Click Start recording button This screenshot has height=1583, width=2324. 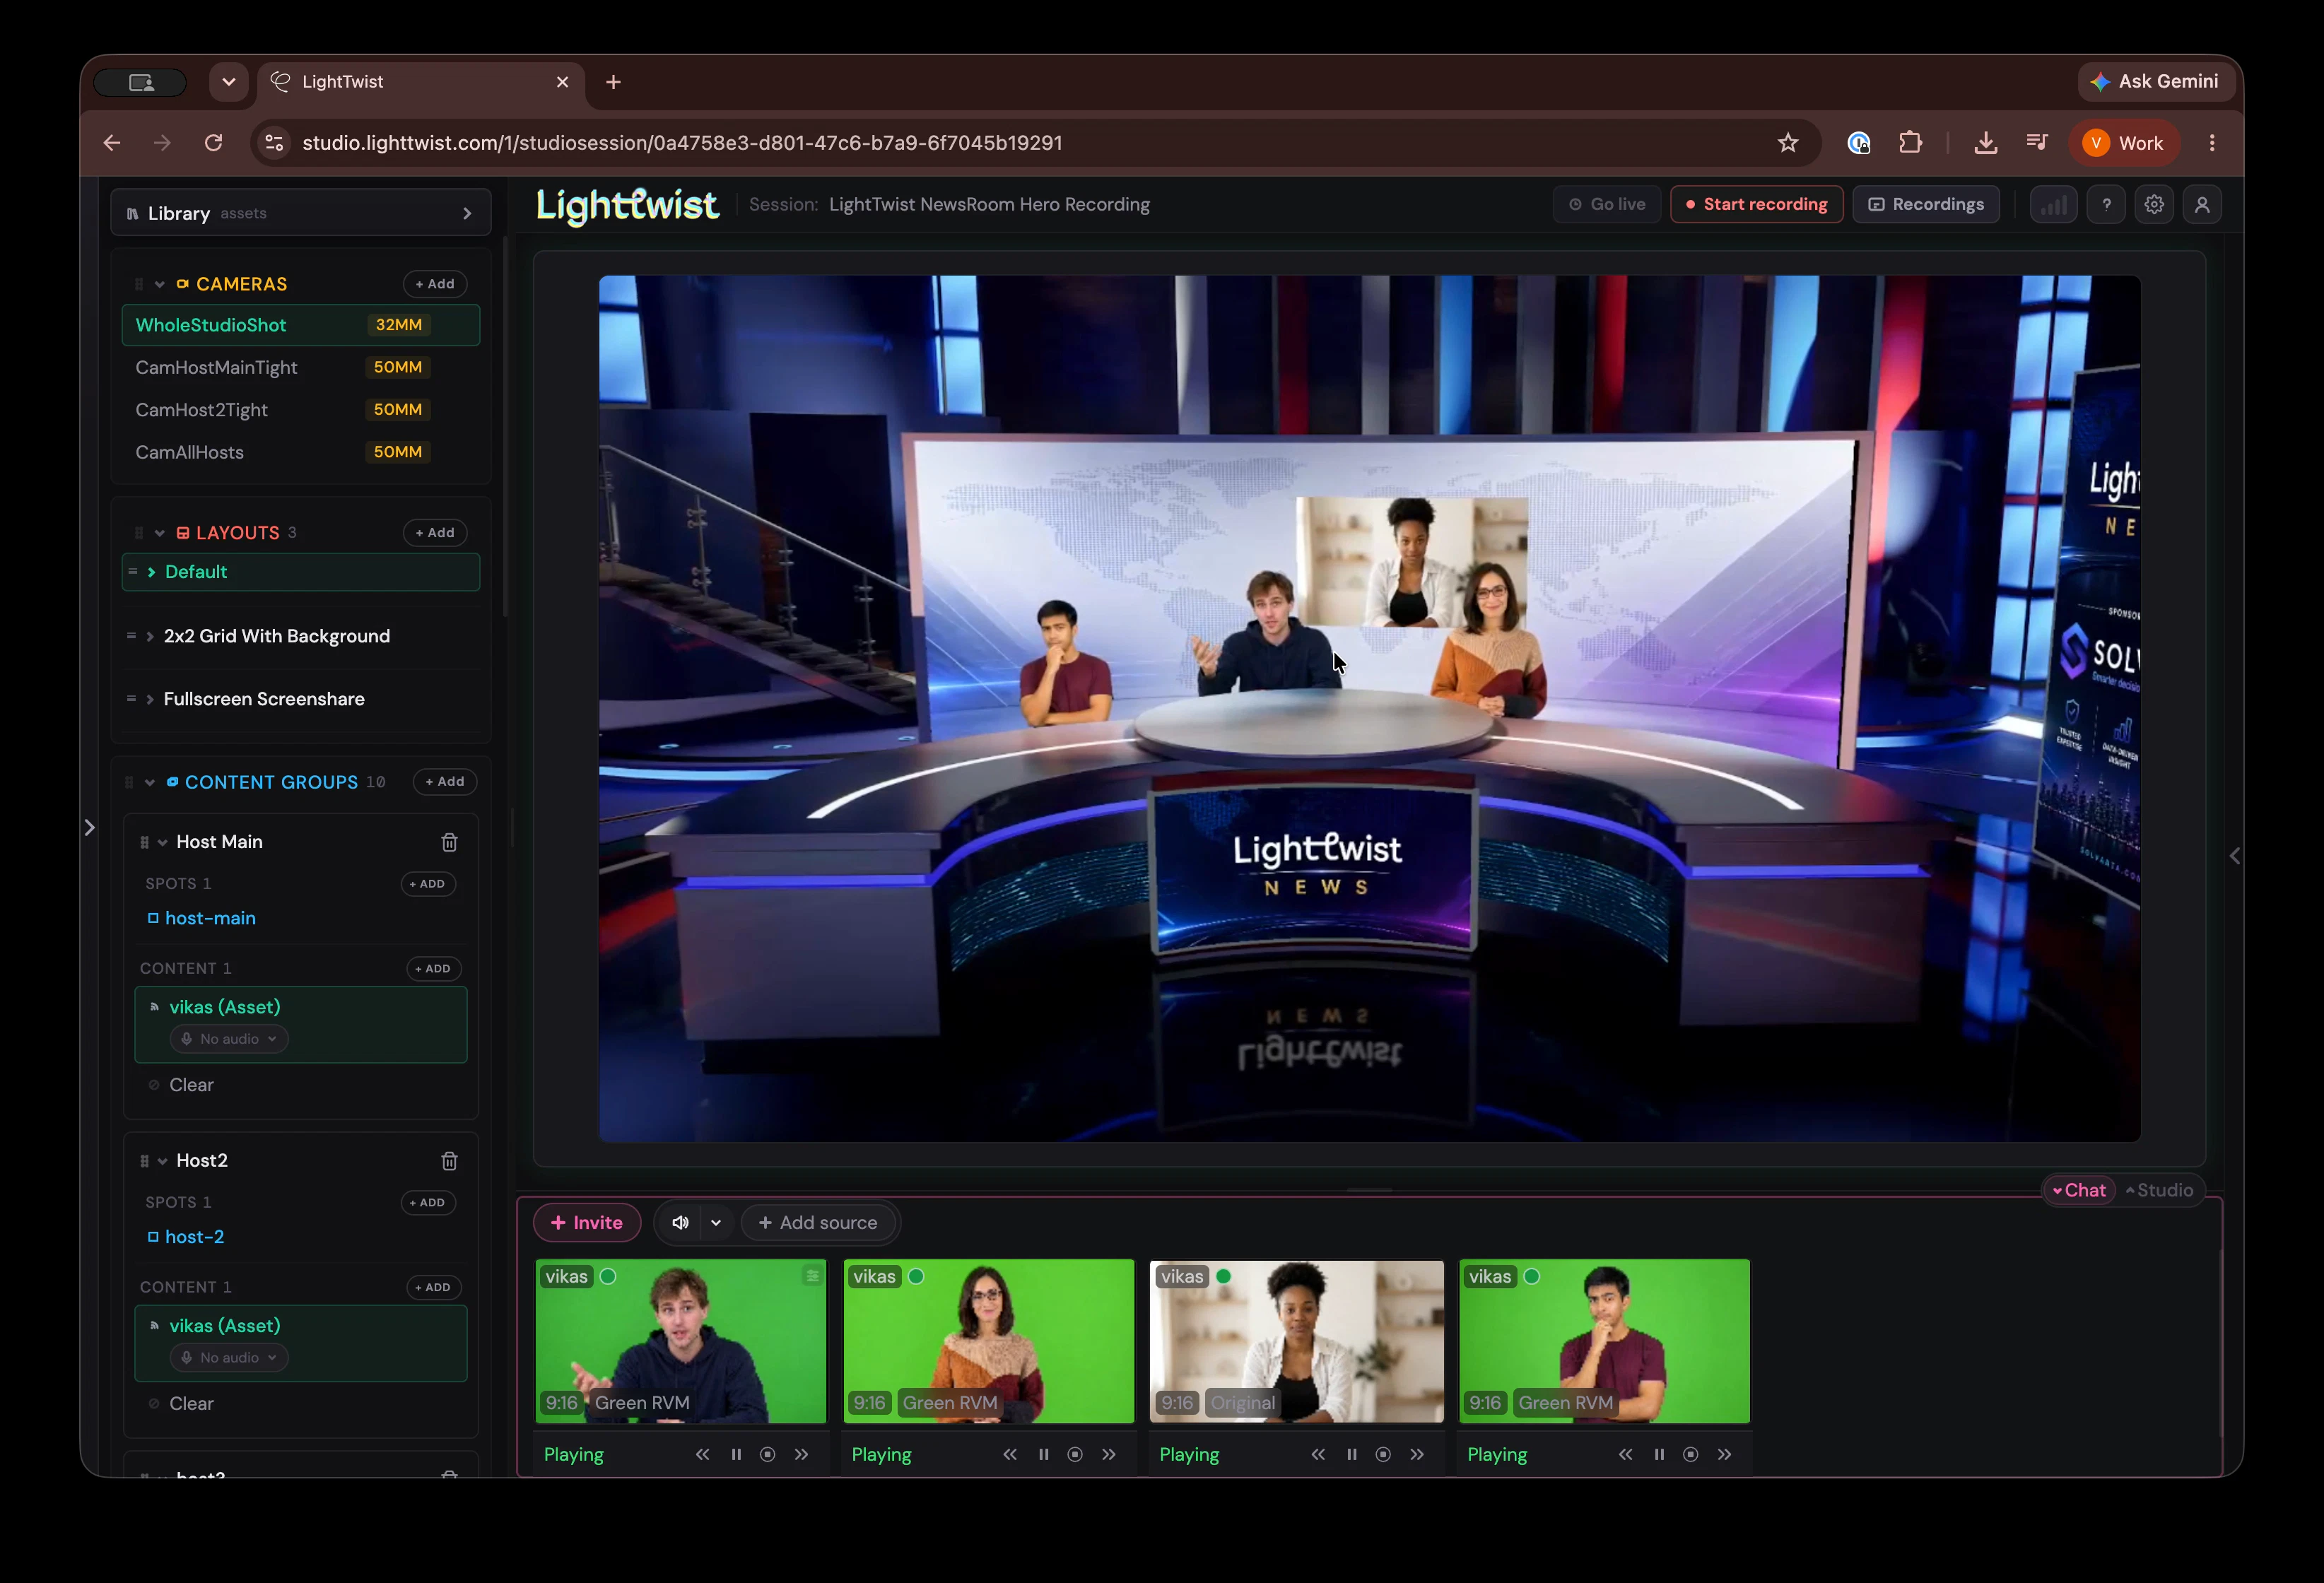[1756, 204]
